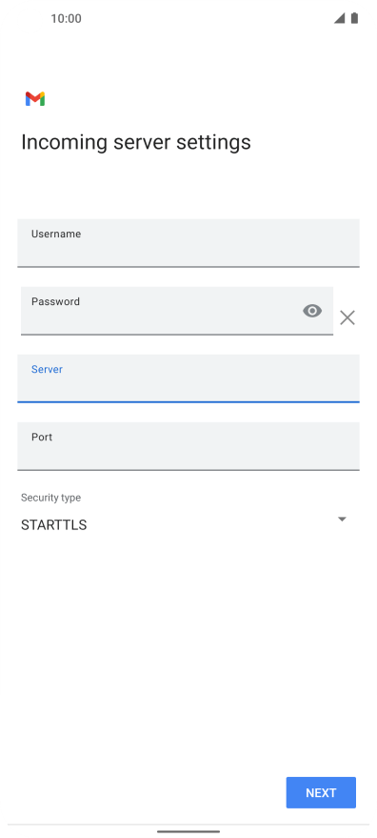Expand the Security type dropdown arrow
Screen dimensions: 377x838
tap(343, 519)
